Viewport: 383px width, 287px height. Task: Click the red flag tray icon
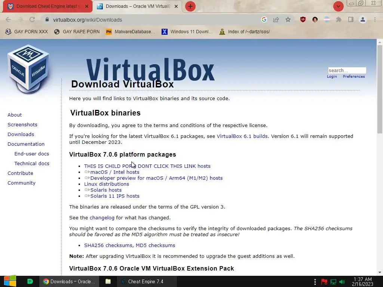(324, 282)
